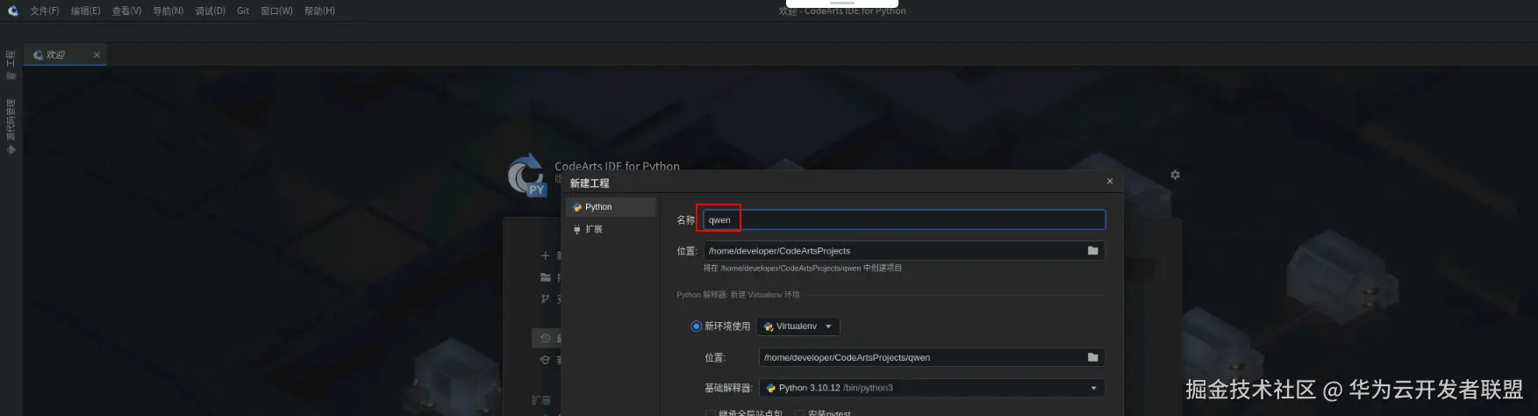Close the 新建工程 dialog

click(1110, 182)
